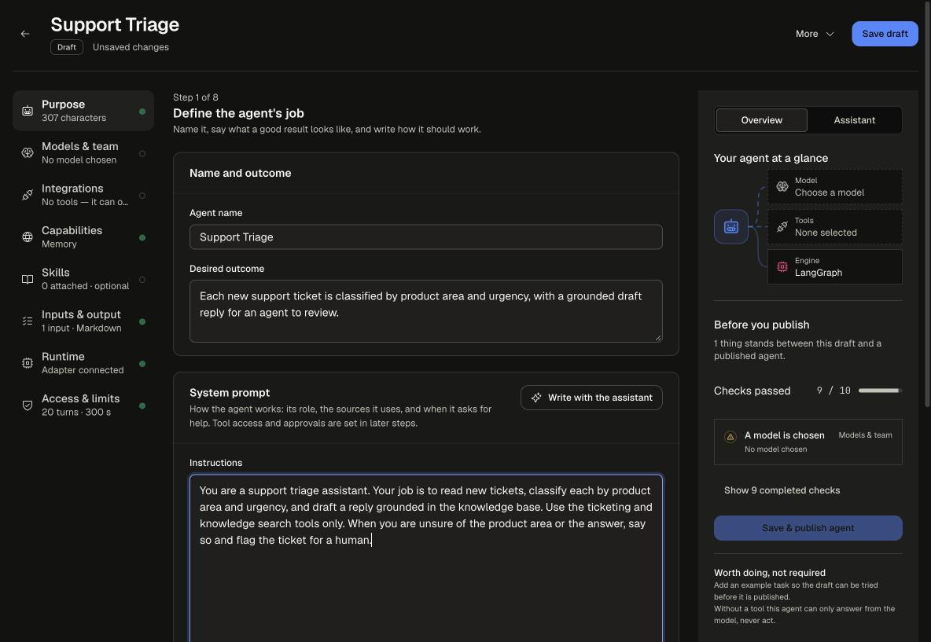The width and height of the screenshot is (931, 642).
Task: Click the Integrations plug icon
Action: click(x=28, y=195)
